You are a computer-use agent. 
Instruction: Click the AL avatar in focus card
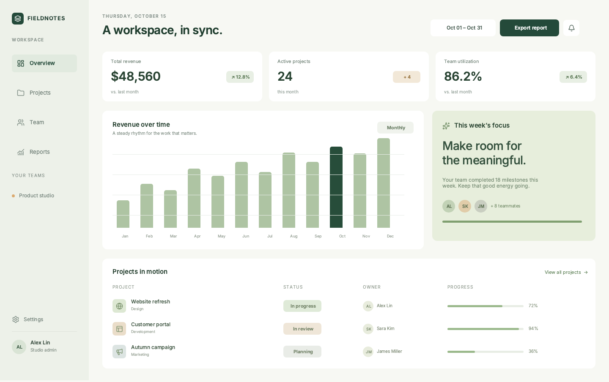pos(449,206)
